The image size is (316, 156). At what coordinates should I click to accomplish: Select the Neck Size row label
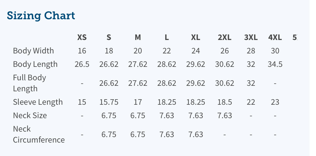pos(30,115)
